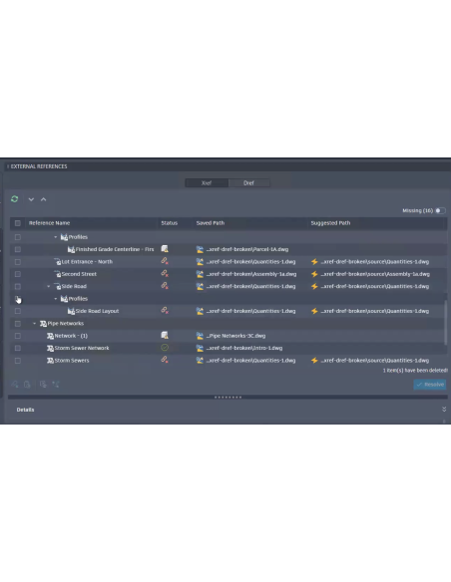Click the lightning suggested-path icon for Side Road Layout

[x=314, y=311]
